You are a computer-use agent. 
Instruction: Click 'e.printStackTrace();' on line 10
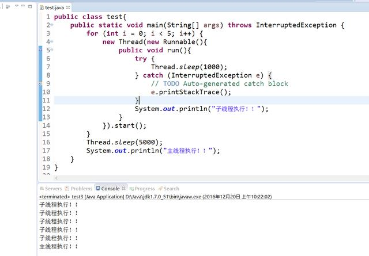[191, 92]
